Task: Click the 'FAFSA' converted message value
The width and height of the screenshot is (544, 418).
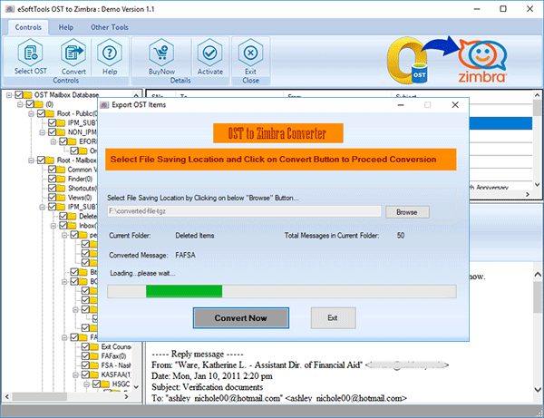Action: [x=185, y=255]
